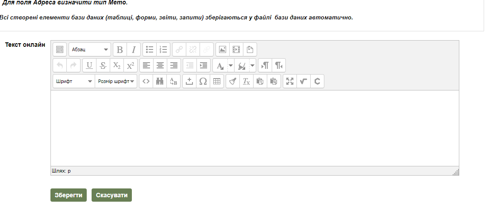Click the insert media icon

(x=236, y=49)
